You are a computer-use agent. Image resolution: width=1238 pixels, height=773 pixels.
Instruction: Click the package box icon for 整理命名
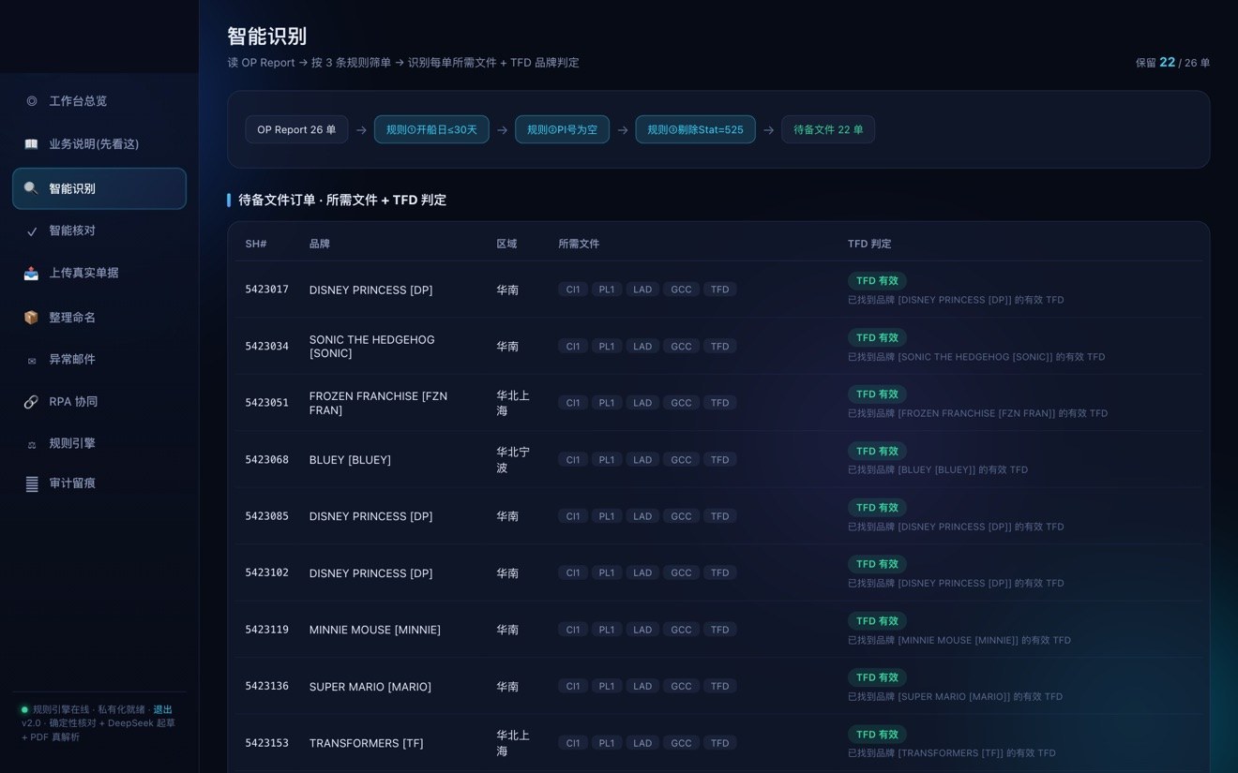32,318
